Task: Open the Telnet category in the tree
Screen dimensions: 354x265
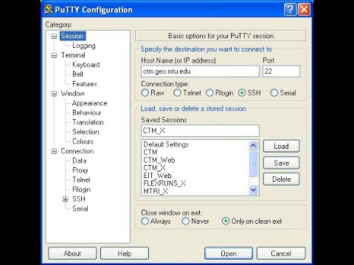Action: [x=81, y=180]
